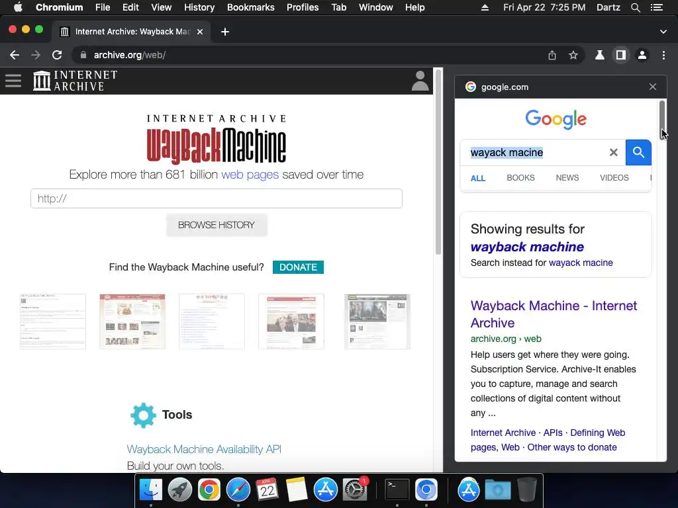The width and height of the screenshot is (678, 508).
Task: Click the Tools gear icon
Action: click(143, 415)
